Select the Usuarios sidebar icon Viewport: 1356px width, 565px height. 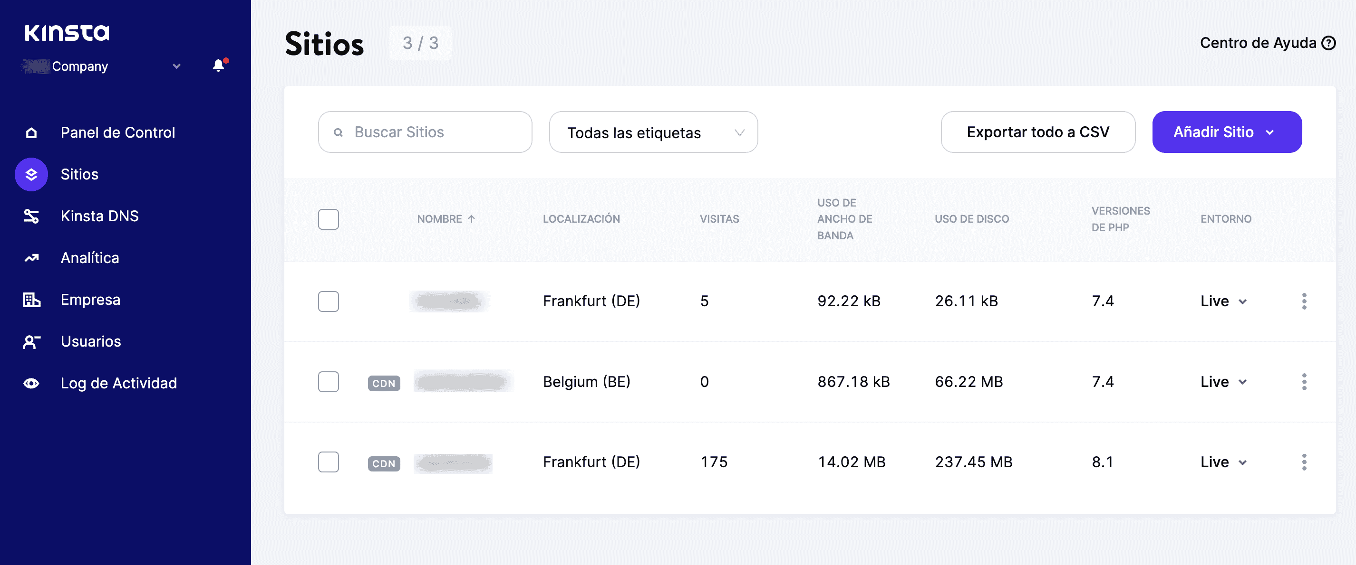(x=31, y=342)
